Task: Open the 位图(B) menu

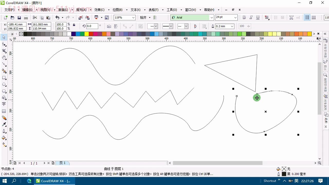Action: (117, 10)
